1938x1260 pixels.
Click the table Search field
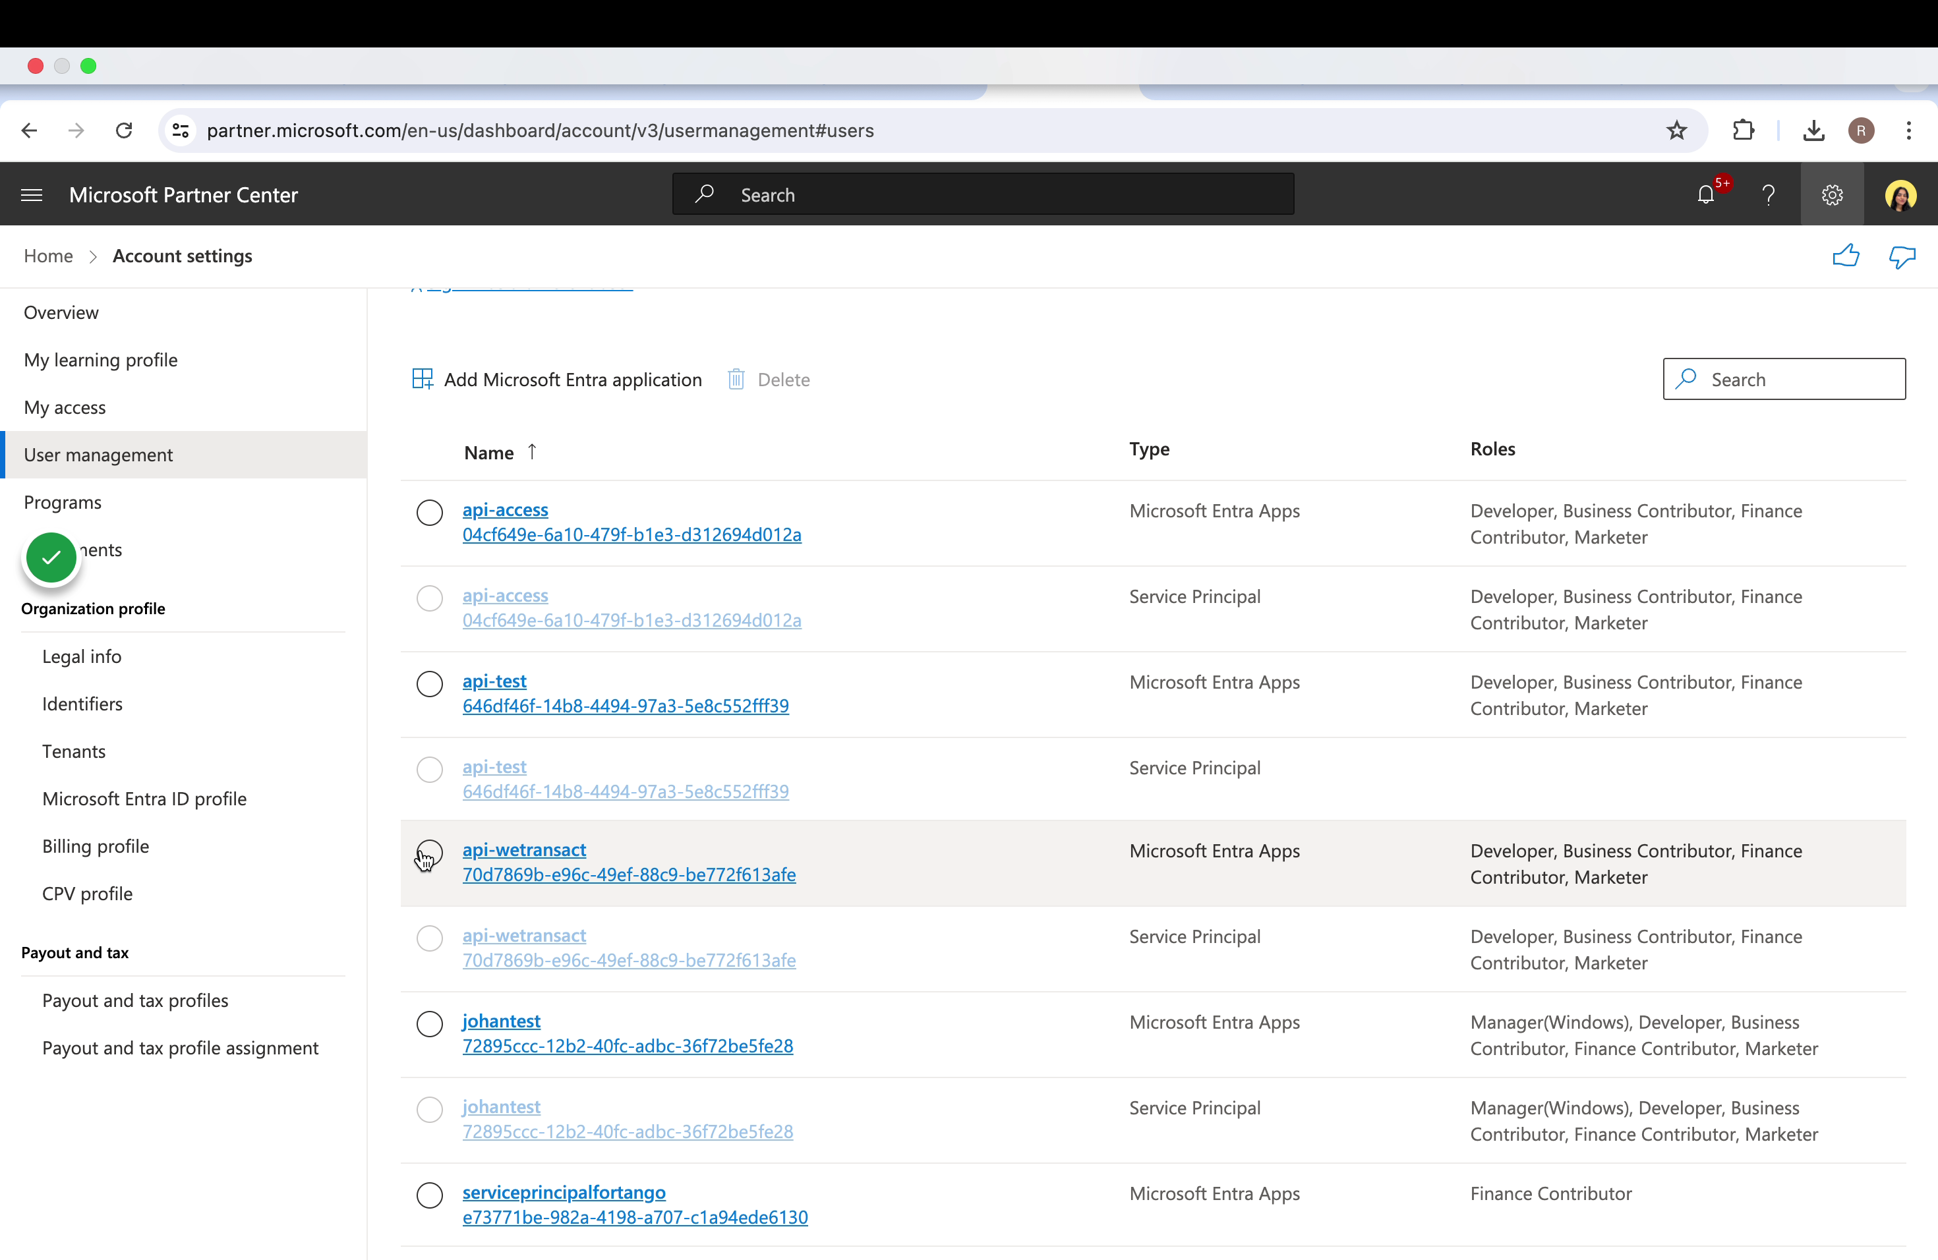coord(1784,380)
